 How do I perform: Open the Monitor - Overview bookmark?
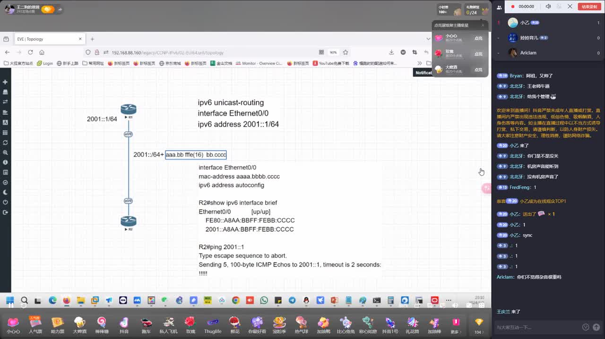[259, 63]
